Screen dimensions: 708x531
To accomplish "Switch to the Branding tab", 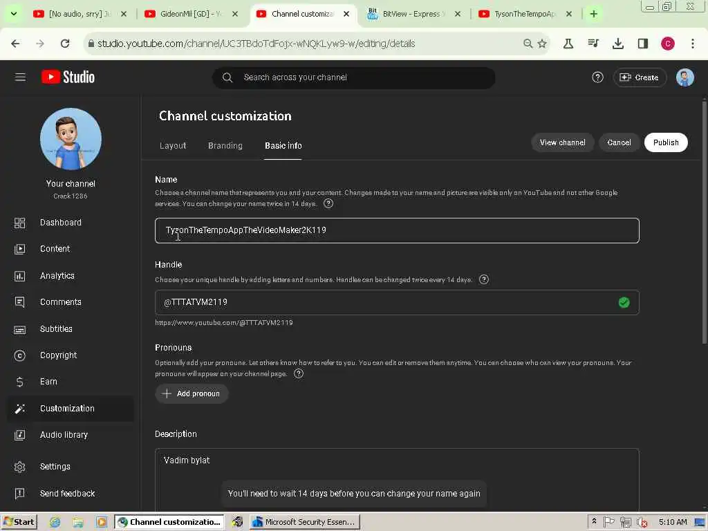I will click(225, 146).
